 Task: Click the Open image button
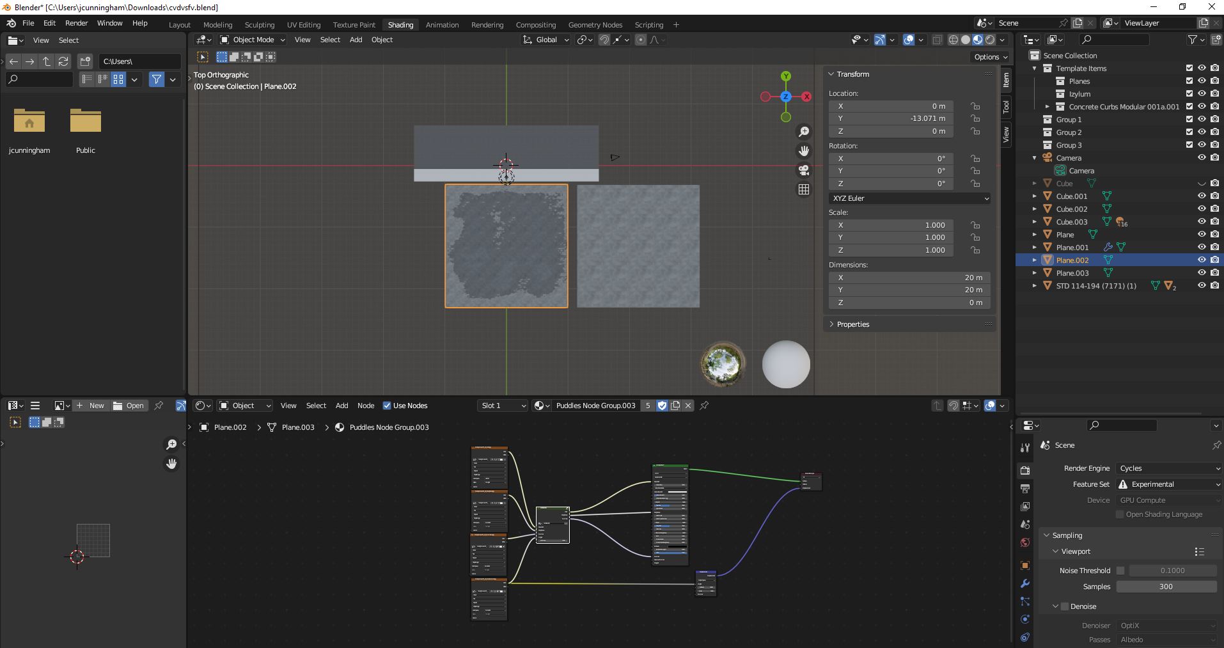pos(129,406)
